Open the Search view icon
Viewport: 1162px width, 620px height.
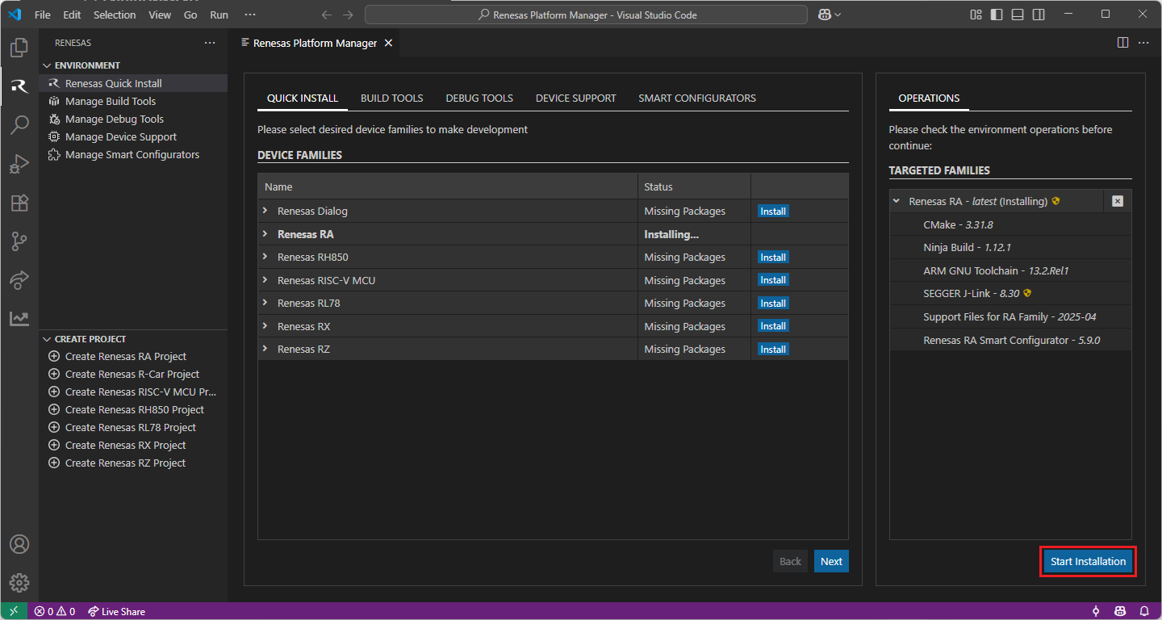19,124
